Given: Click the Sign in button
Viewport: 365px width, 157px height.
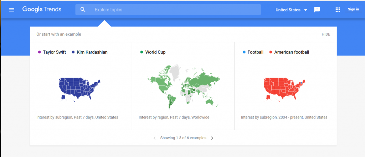Looking at the screenshot, I should (353, 9).
